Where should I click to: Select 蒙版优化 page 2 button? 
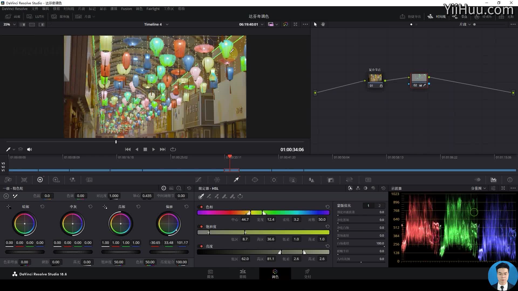pyautogui.click(x=379, y=206)
